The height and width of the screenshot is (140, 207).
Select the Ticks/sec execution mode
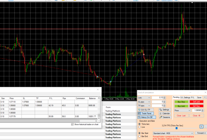(139, 124)
